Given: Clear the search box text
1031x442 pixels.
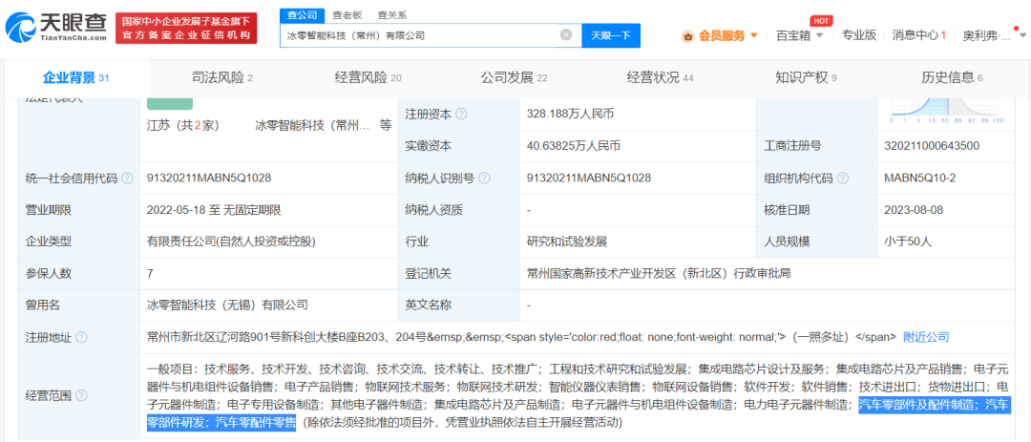Looking at the screenshot, I should point(566,35).
